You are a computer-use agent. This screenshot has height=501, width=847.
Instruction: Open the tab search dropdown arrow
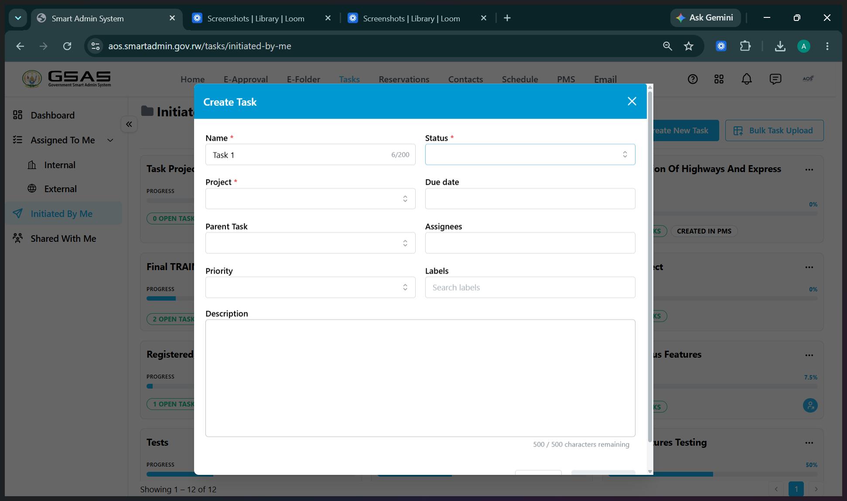[18, 18]
